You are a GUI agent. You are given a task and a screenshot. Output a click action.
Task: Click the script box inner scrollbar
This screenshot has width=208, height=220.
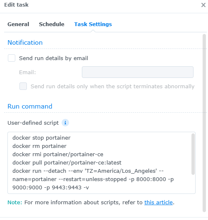[193, 154]
